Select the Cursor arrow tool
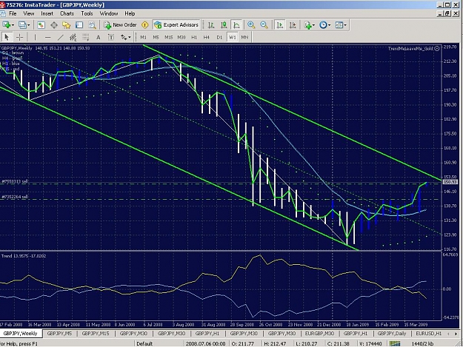 click(x=7, y=37)
